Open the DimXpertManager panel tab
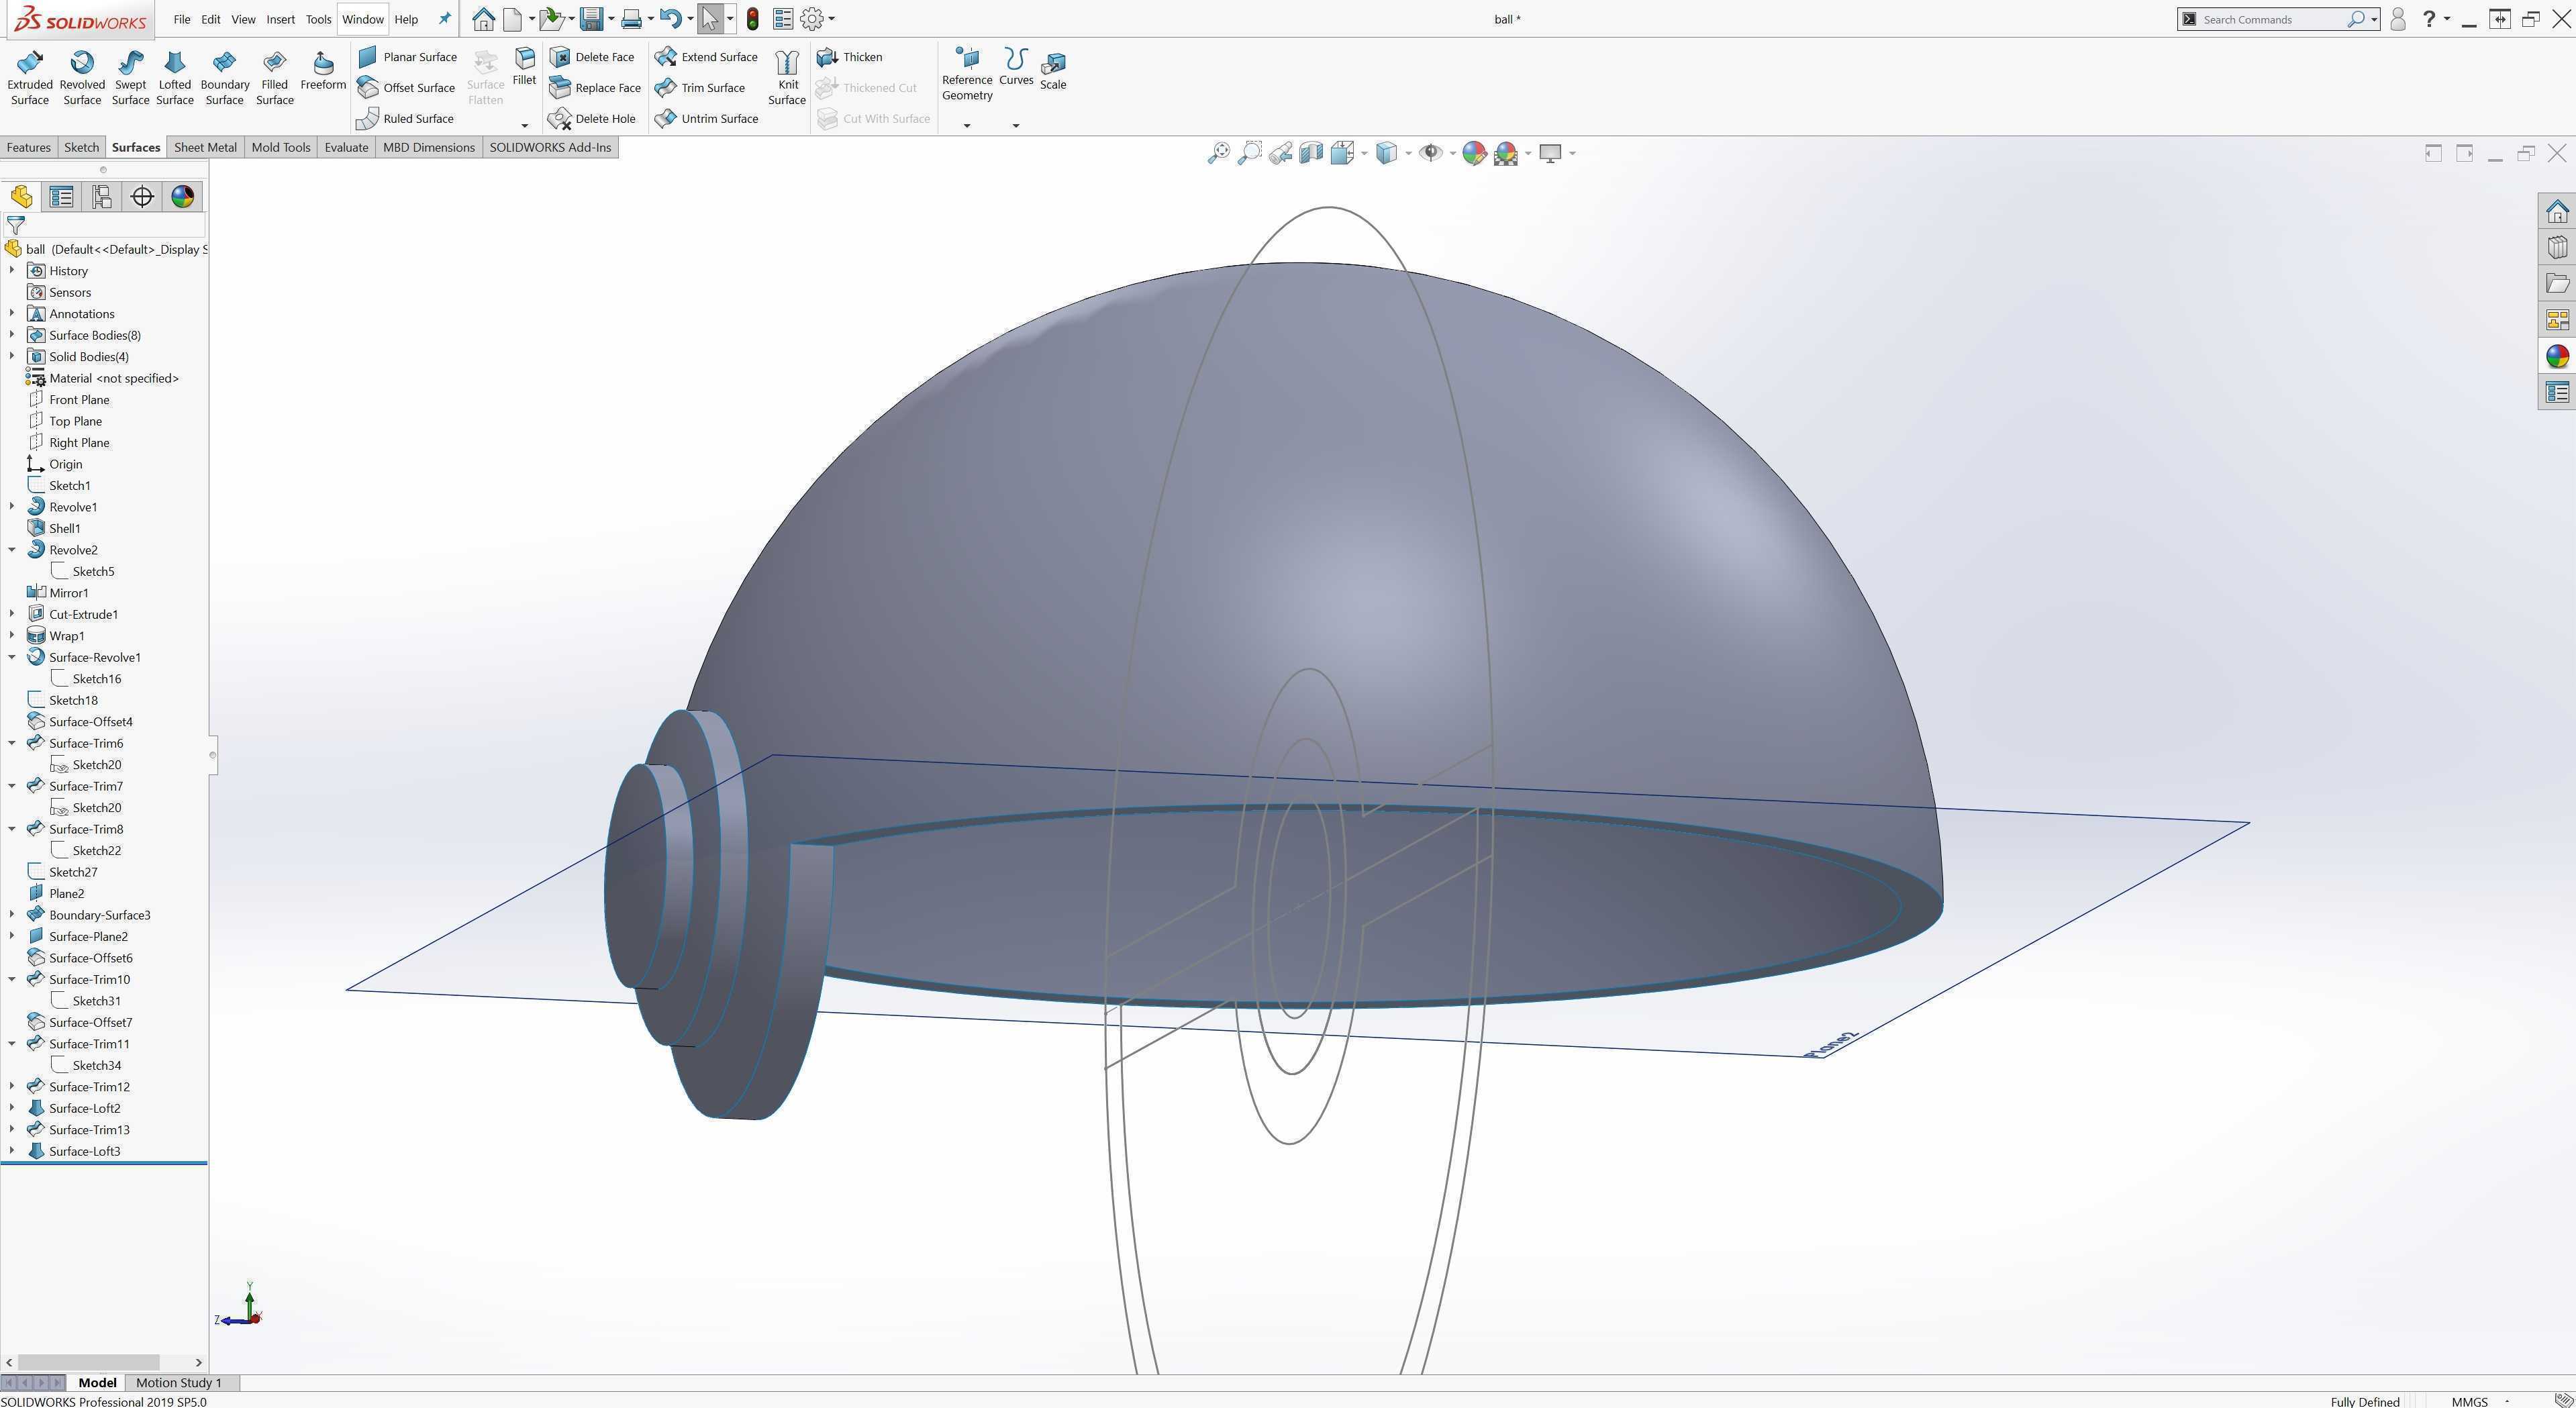This screenshot has height=1408, width=2576. pyautogui.click(x=142, y=197)
